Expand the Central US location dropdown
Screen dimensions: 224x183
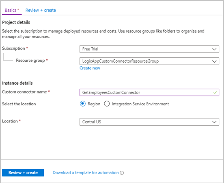149,122
